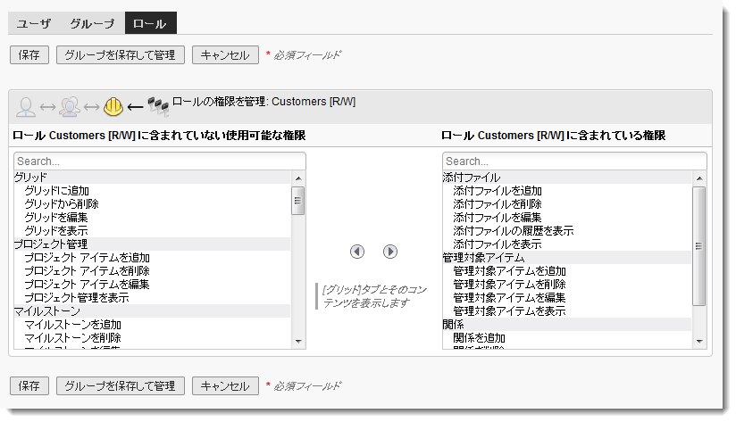This screenshot has height=422, width=736.
Task: Focus the available permissions Search field
Action: [x=160, y=161]
